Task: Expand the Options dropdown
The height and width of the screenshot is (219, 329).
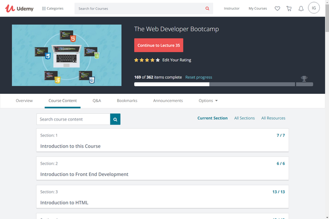Action: 208,101
